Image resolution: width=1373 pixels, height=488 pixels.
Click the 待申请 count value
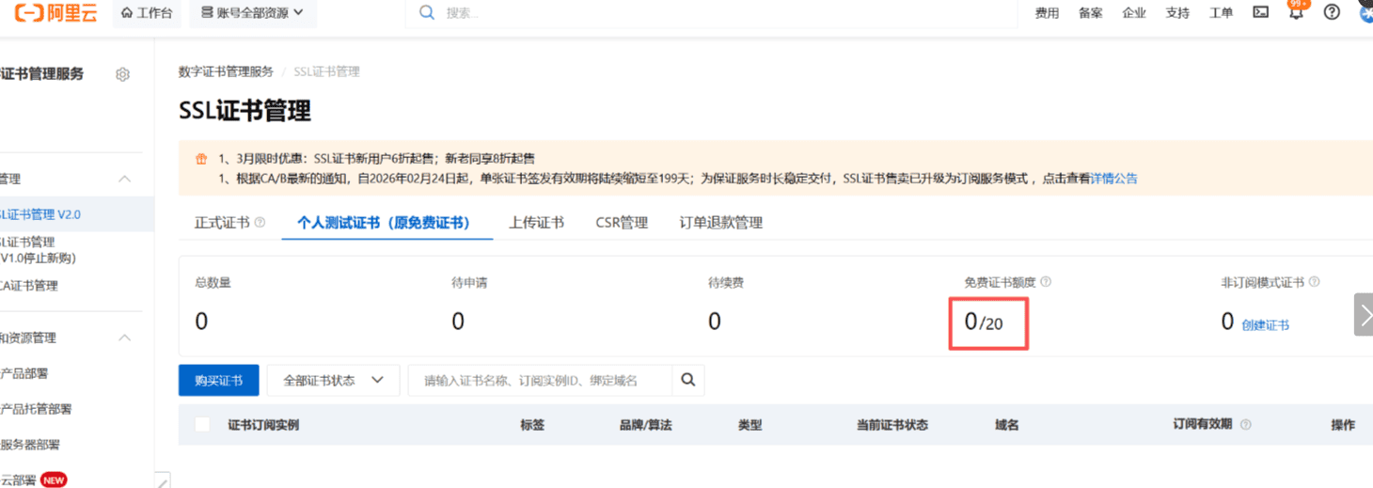click(x=458, y=322)
